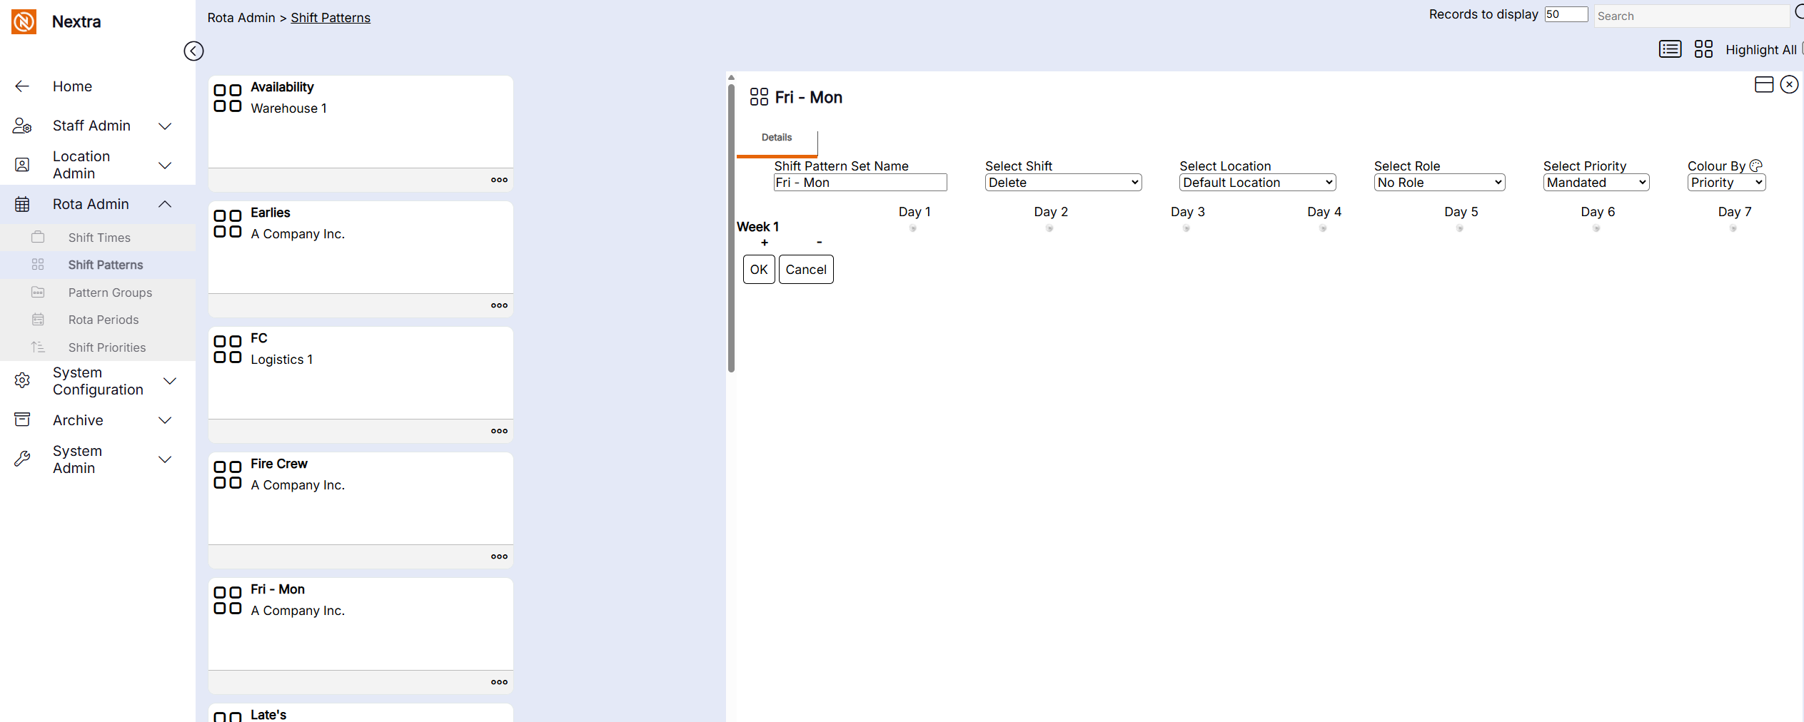This screenshot has height=722, width=1804.
Task: Click the grid icon on the Fri - Mon card
Action: point(228,600)
